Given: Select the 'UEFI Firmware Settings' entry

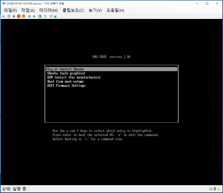Looking at the screenshot, I should click(x=67, y=85).
